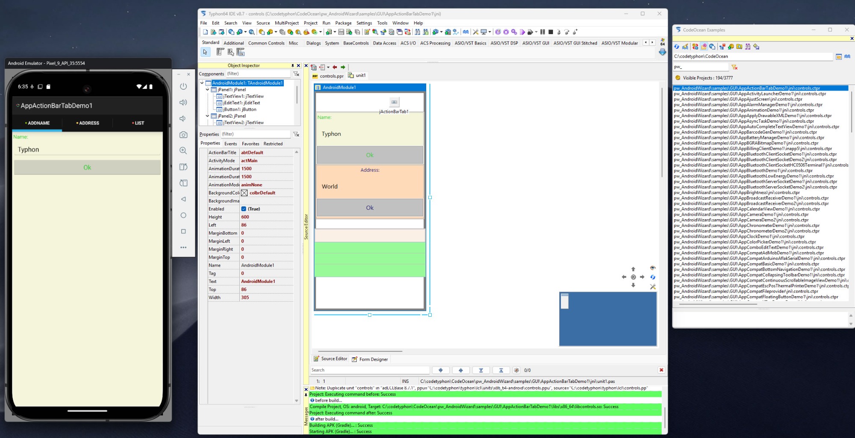The height and width of the screenshot is (438, 855).
Task: Click the stop icon in IDE toolbar
Action: pos(551,32)
